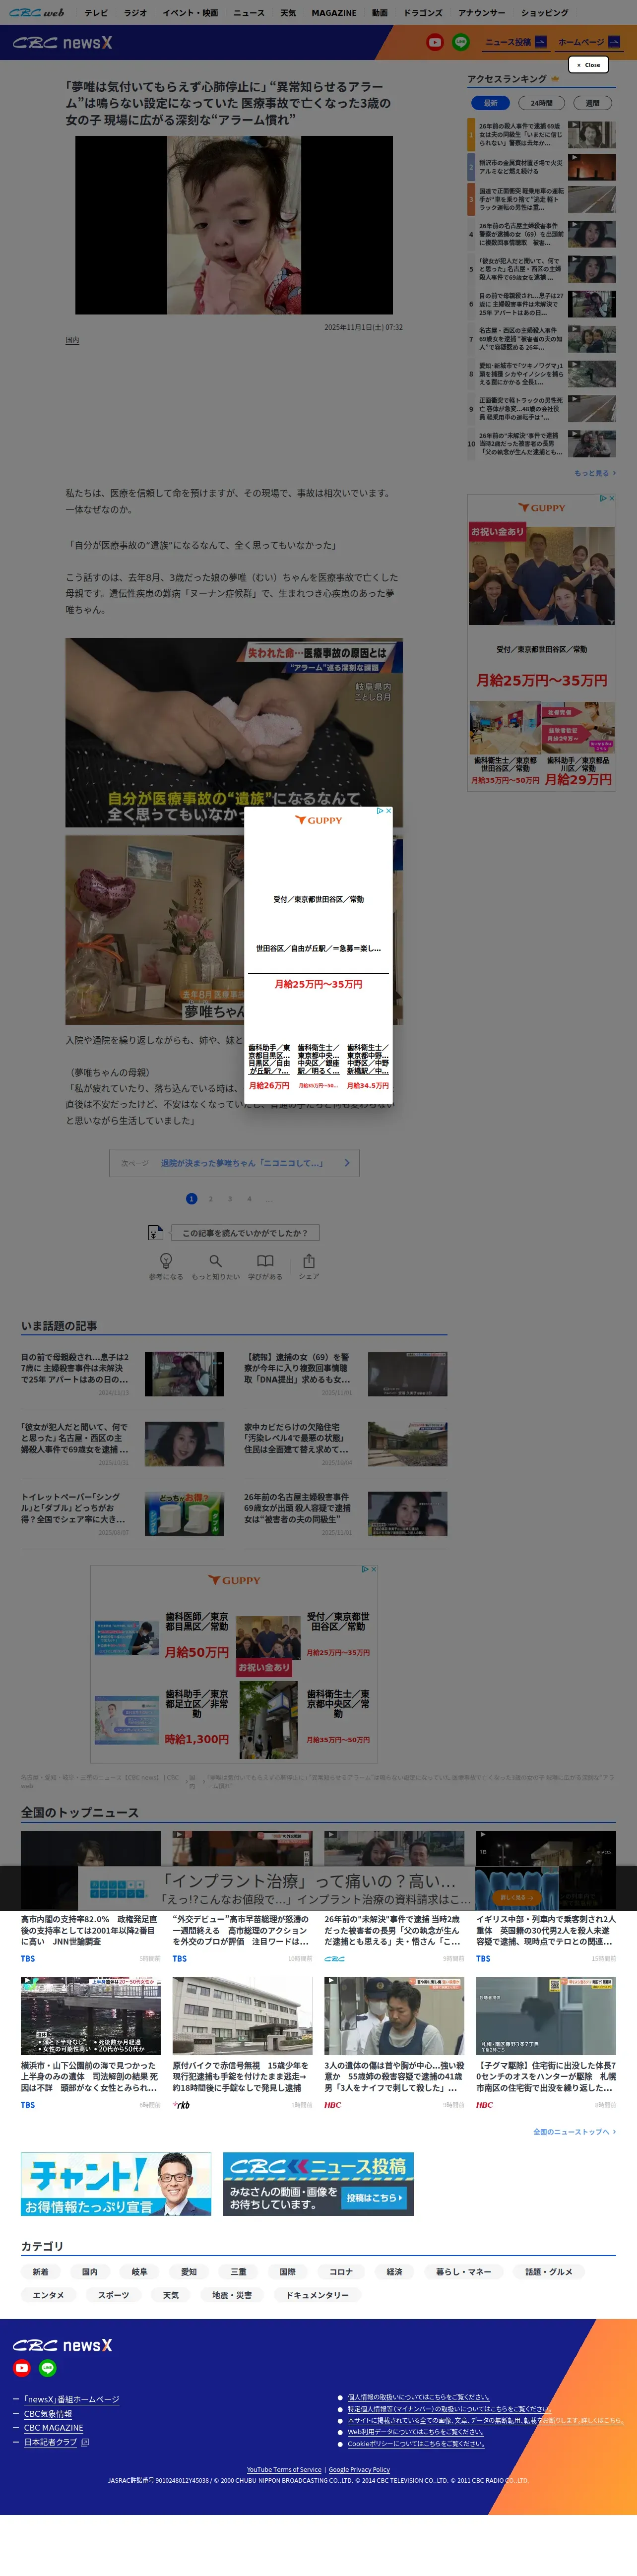Click the chevron on the next-page box
The width and height of the screenshot is (637, 2576).
[346, 1163]
